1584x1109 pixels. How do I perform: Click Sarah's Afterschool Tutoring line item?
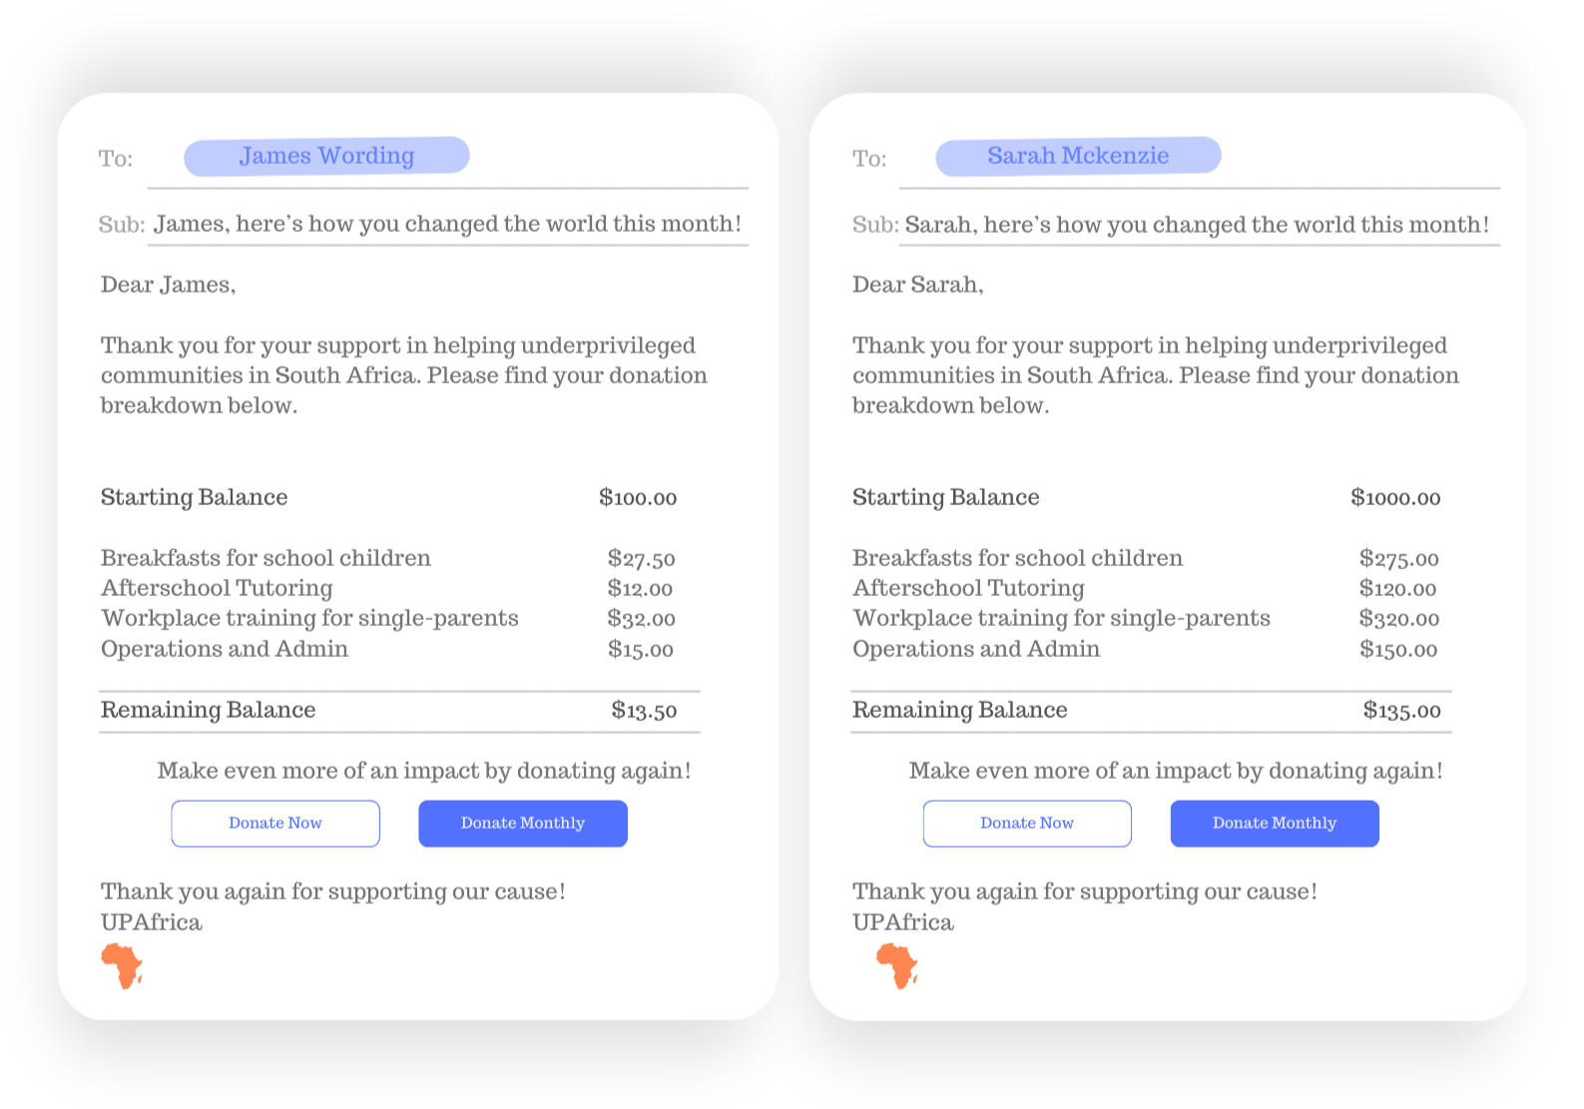[968, 588]
